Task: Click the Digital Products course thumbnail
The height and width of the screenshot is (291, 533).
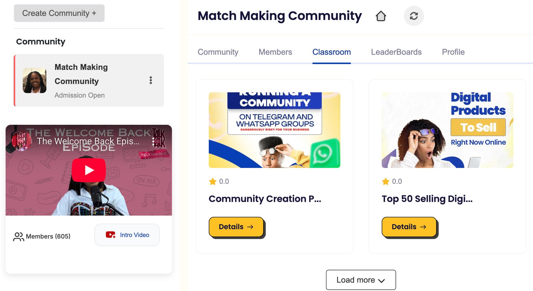Action: click(447, 130)
